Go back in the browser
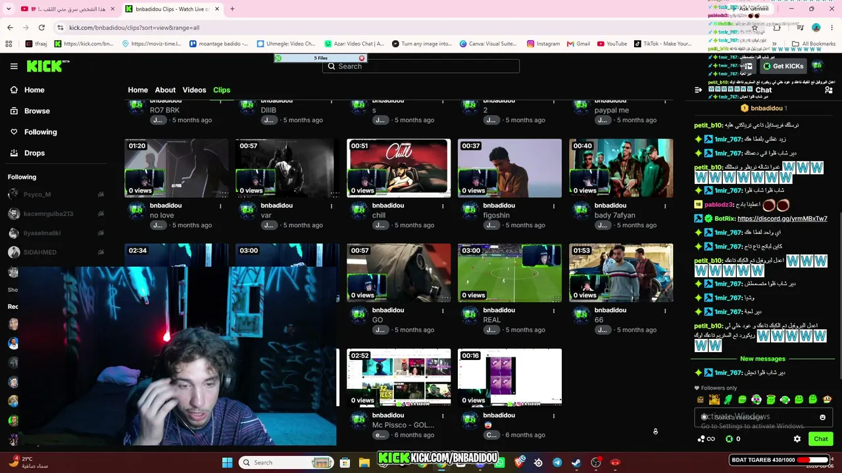Viewport: 842px width, 473px height. (10, 28)
